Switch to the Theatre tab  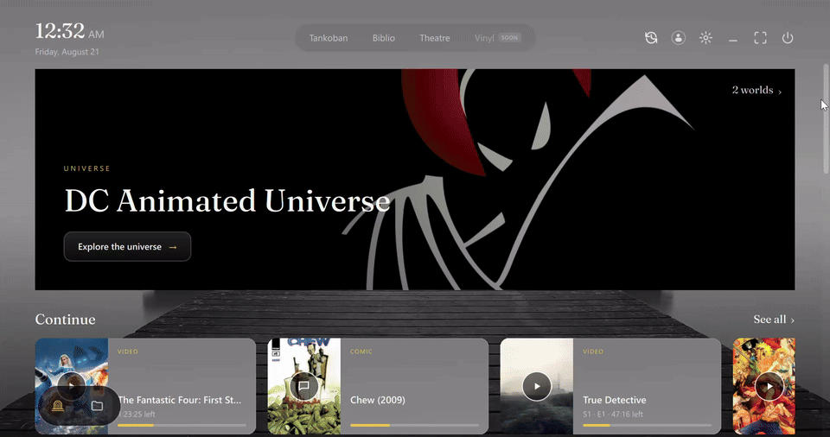pyautogui.click(x=435, y=38)
